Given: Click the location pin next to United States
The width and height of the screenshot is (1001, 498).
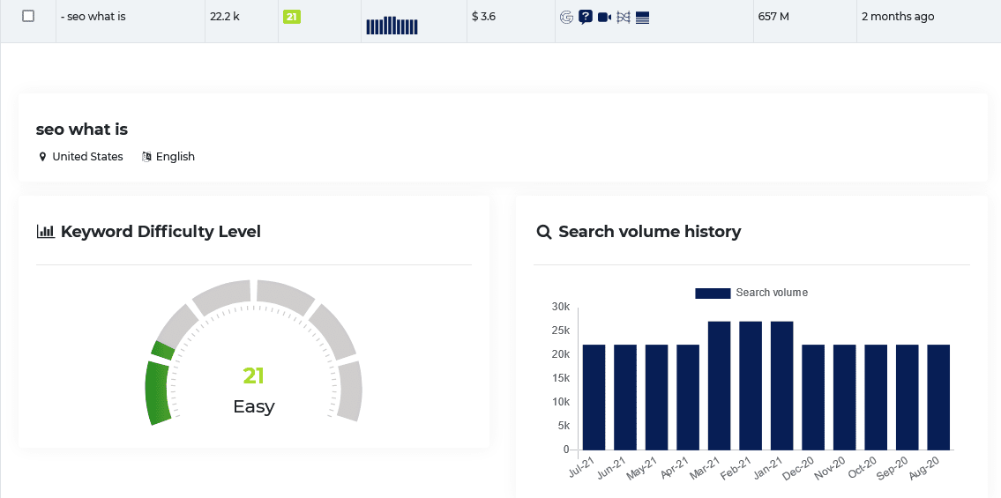Looking at the screenshot, I should [42, 157].
